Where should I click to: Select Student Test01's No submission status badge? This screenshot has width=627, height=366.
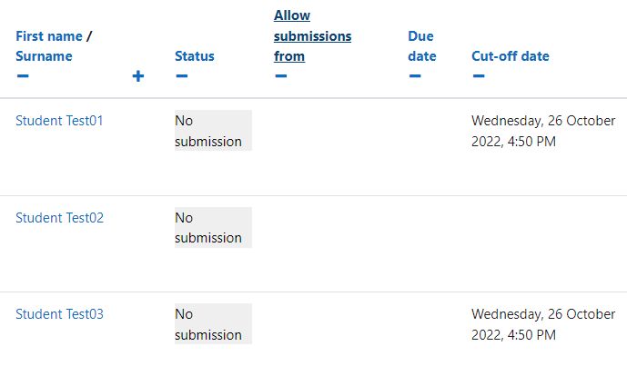coord(213,131)
